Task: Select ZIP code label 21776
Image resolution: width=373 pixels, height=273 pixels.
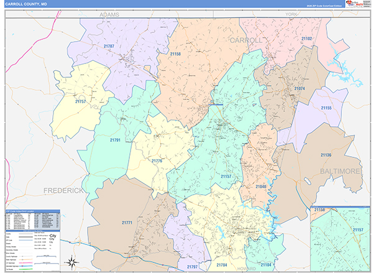Action: [x=157, y=161]
